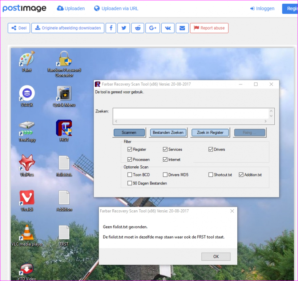Click the Bestanden Zoeken button

pos(168,132)
